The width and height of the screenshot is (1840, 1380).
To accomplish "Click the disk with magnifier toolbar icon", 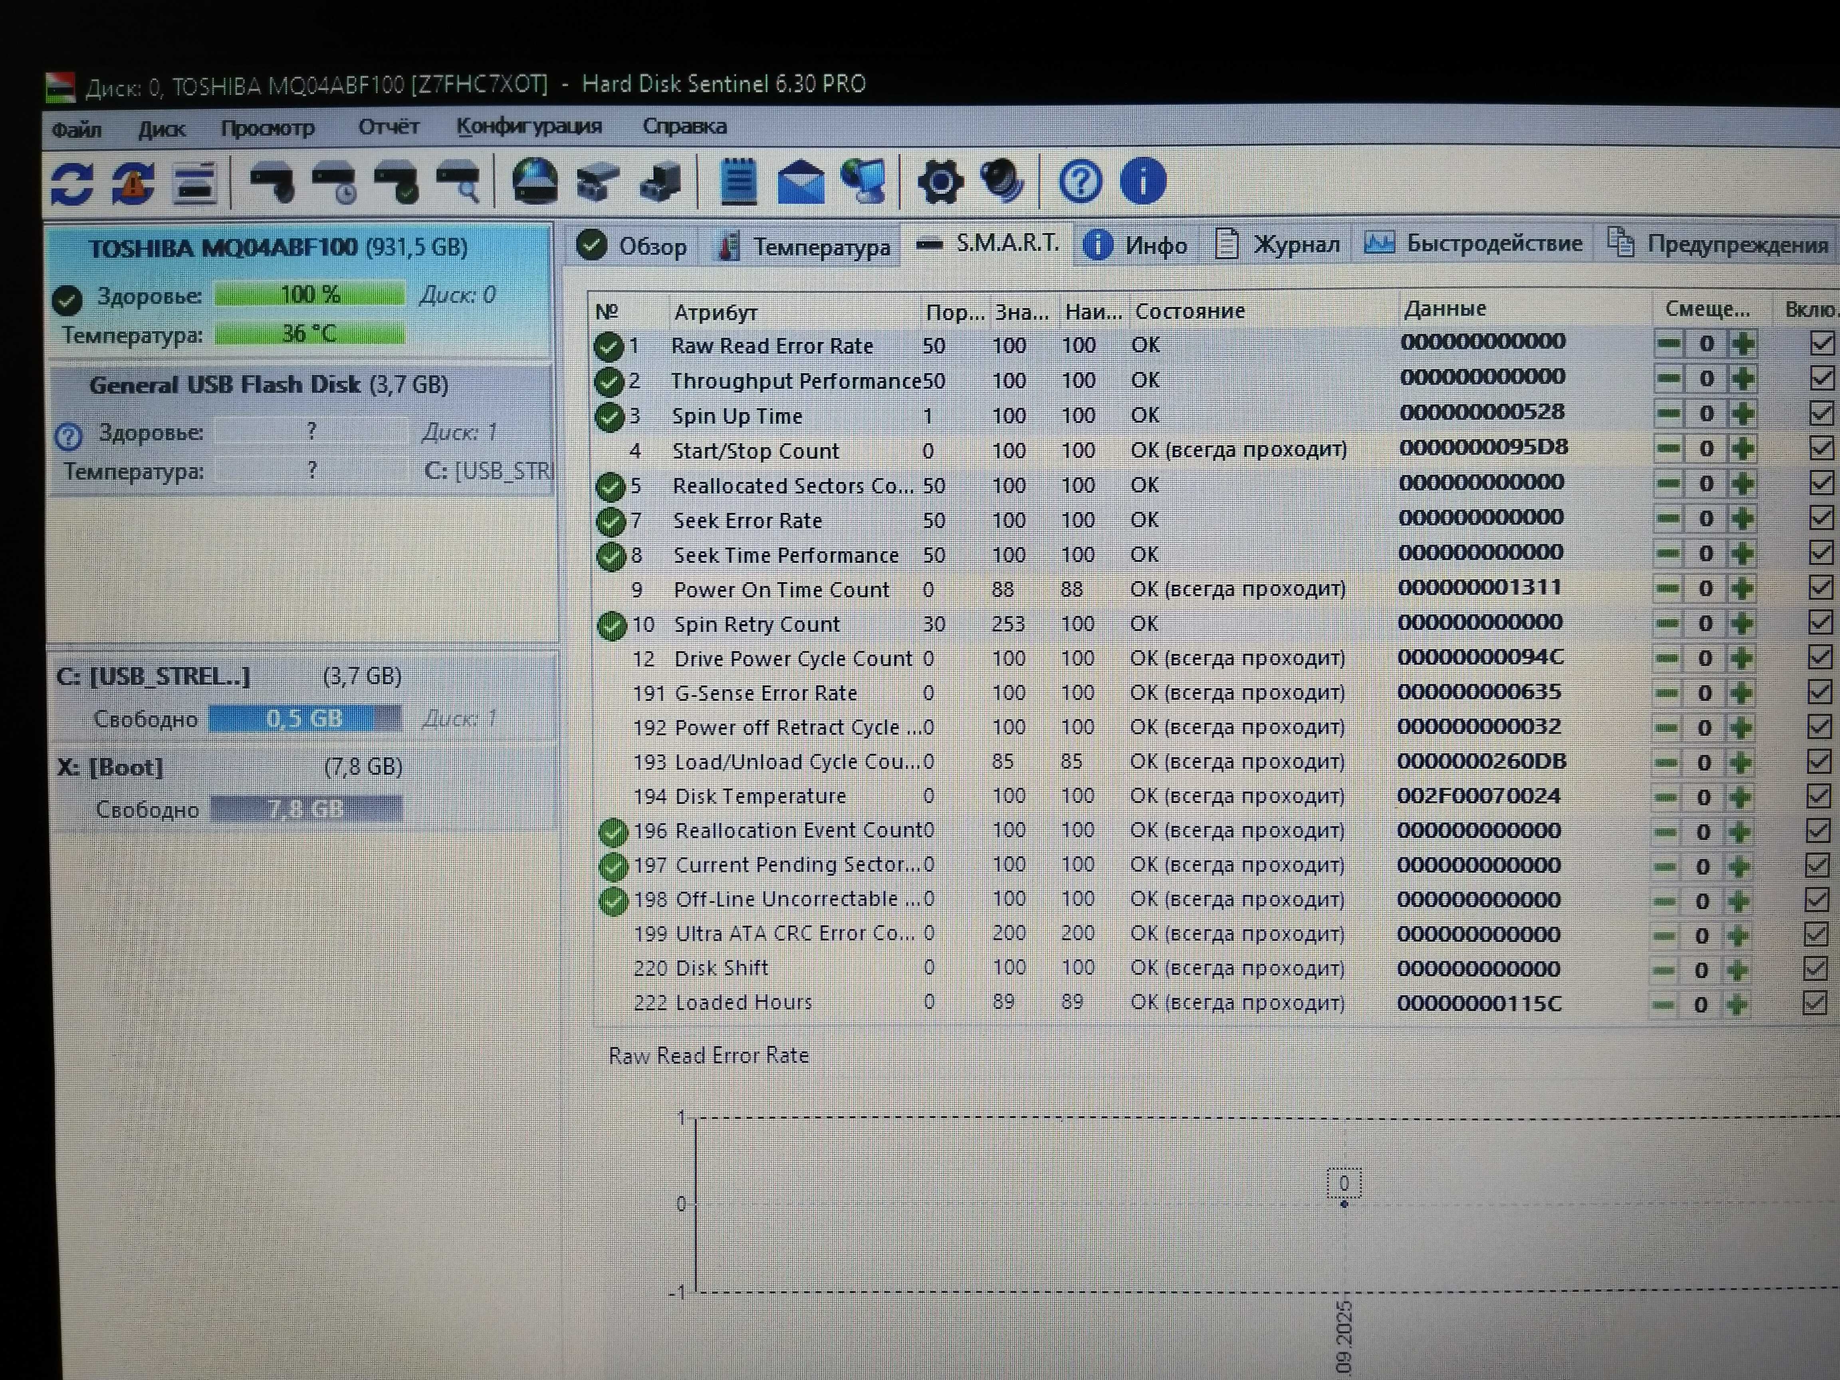I will [458, 182].
